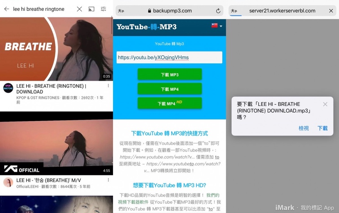339x213 pixels.
Task: Click the 下載 MP4 HD button
Action: pyautogui.click(x=170, y=103)
